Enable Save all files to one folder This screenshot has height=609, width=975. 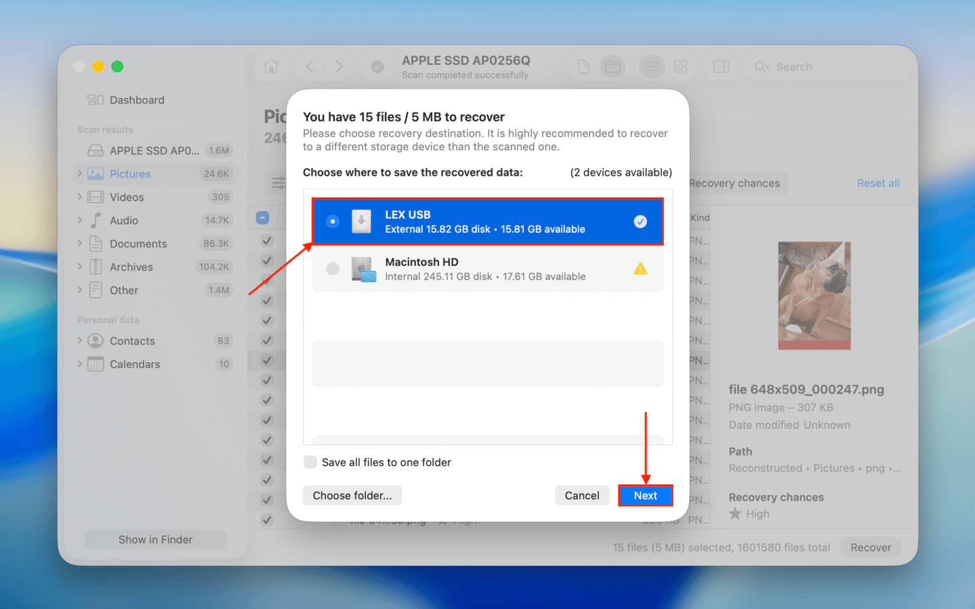point(310,461)
